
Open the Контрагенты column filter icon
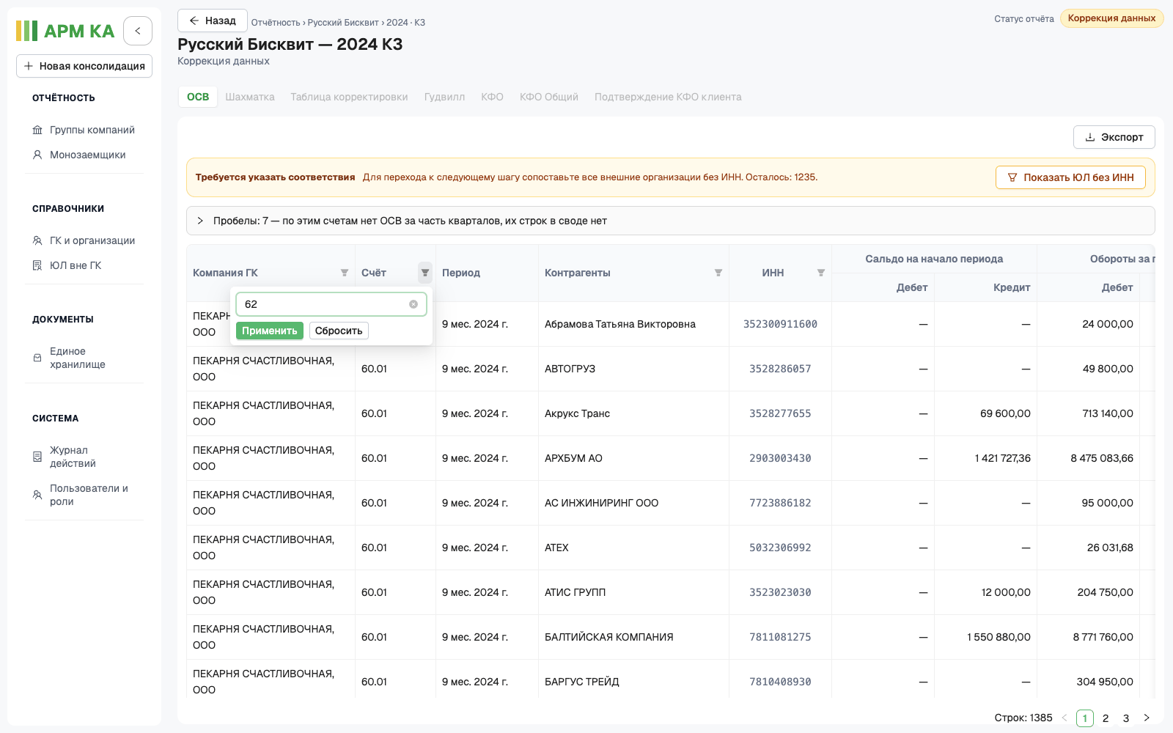[718, 273]
